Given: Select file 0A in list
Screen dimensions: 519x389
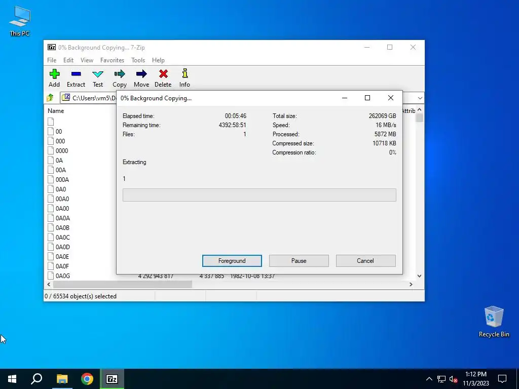Looking at the screenshot, I should [59, 160].
